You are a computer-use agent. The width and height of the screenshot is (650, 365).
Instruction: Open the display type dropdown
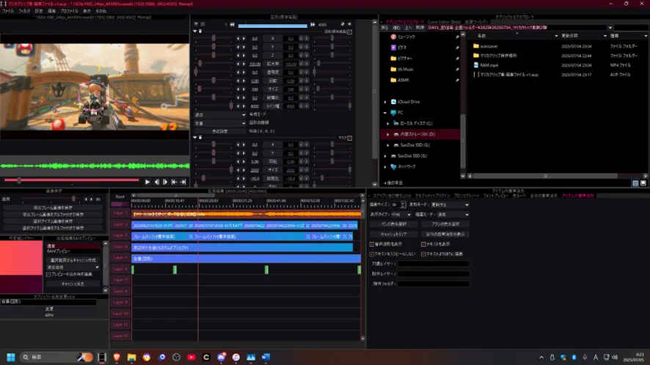point(401,215)
